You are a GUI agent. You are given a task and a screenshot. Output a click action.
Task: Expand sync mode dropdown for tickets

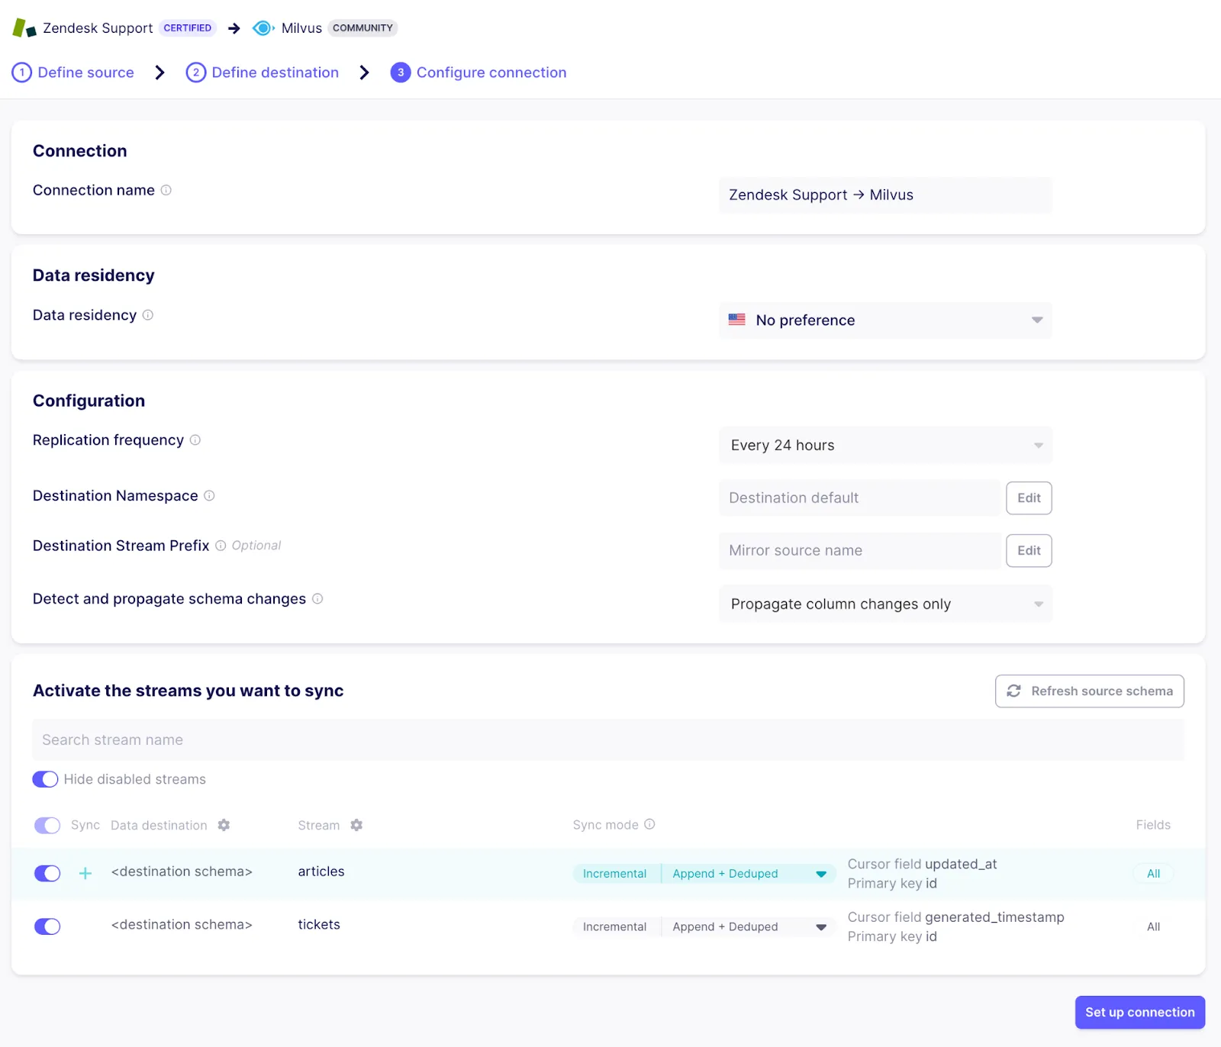pos(821,927)
